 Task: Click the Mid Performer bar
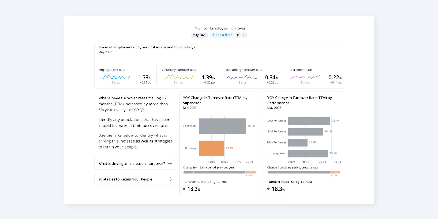306,132
